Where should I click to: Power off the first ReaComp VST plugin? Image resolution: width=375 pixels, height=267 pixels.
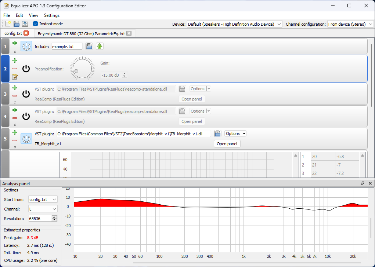(26, 94)
